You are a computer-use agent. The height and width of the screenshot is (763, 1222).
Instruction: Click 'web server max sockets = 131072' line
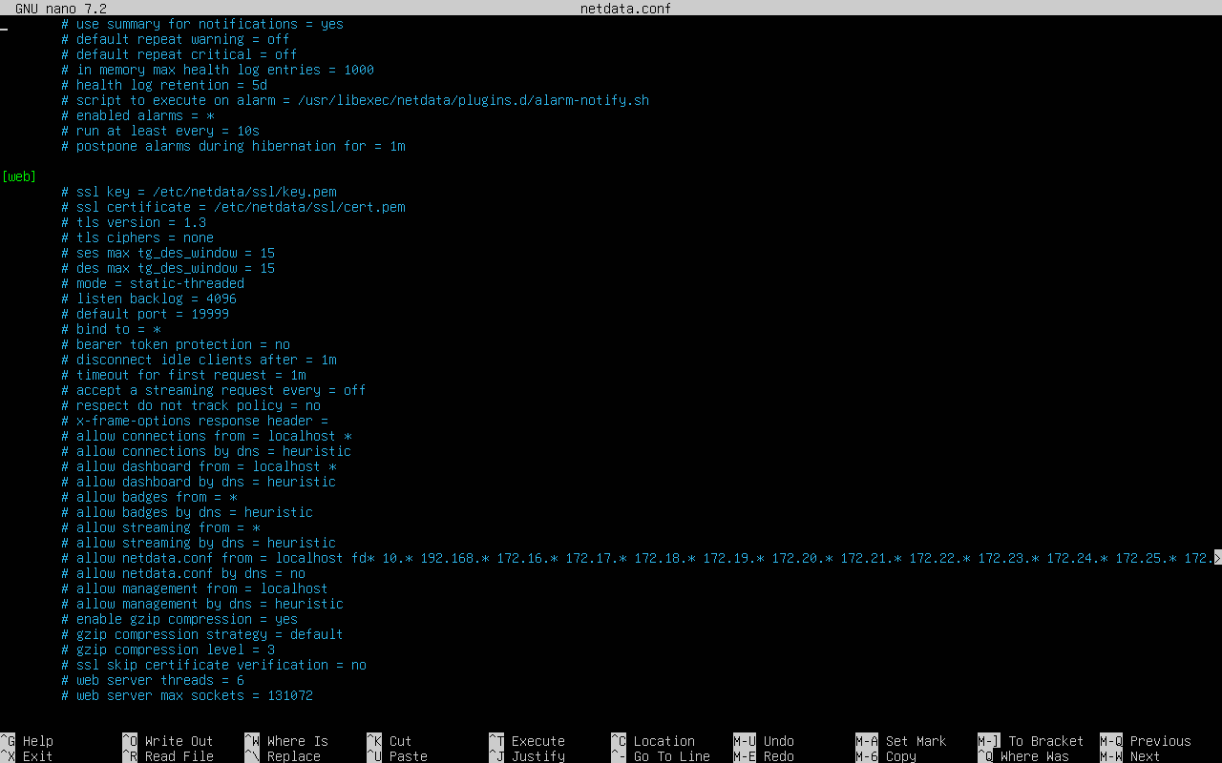pos(187,695)
